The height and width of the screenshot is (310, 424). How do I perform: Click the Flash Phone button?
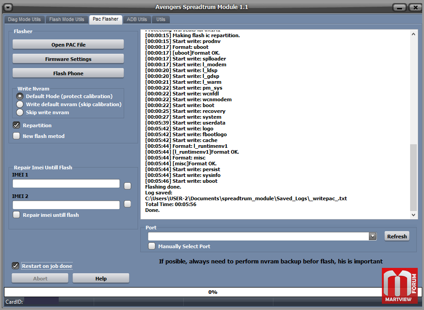[68, 73]
